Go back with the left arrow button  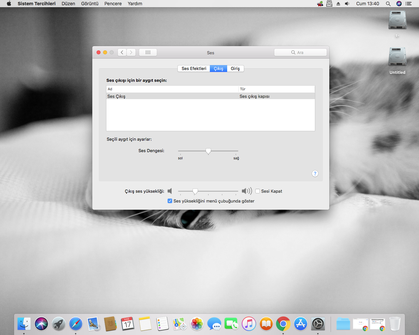point(122,52)
